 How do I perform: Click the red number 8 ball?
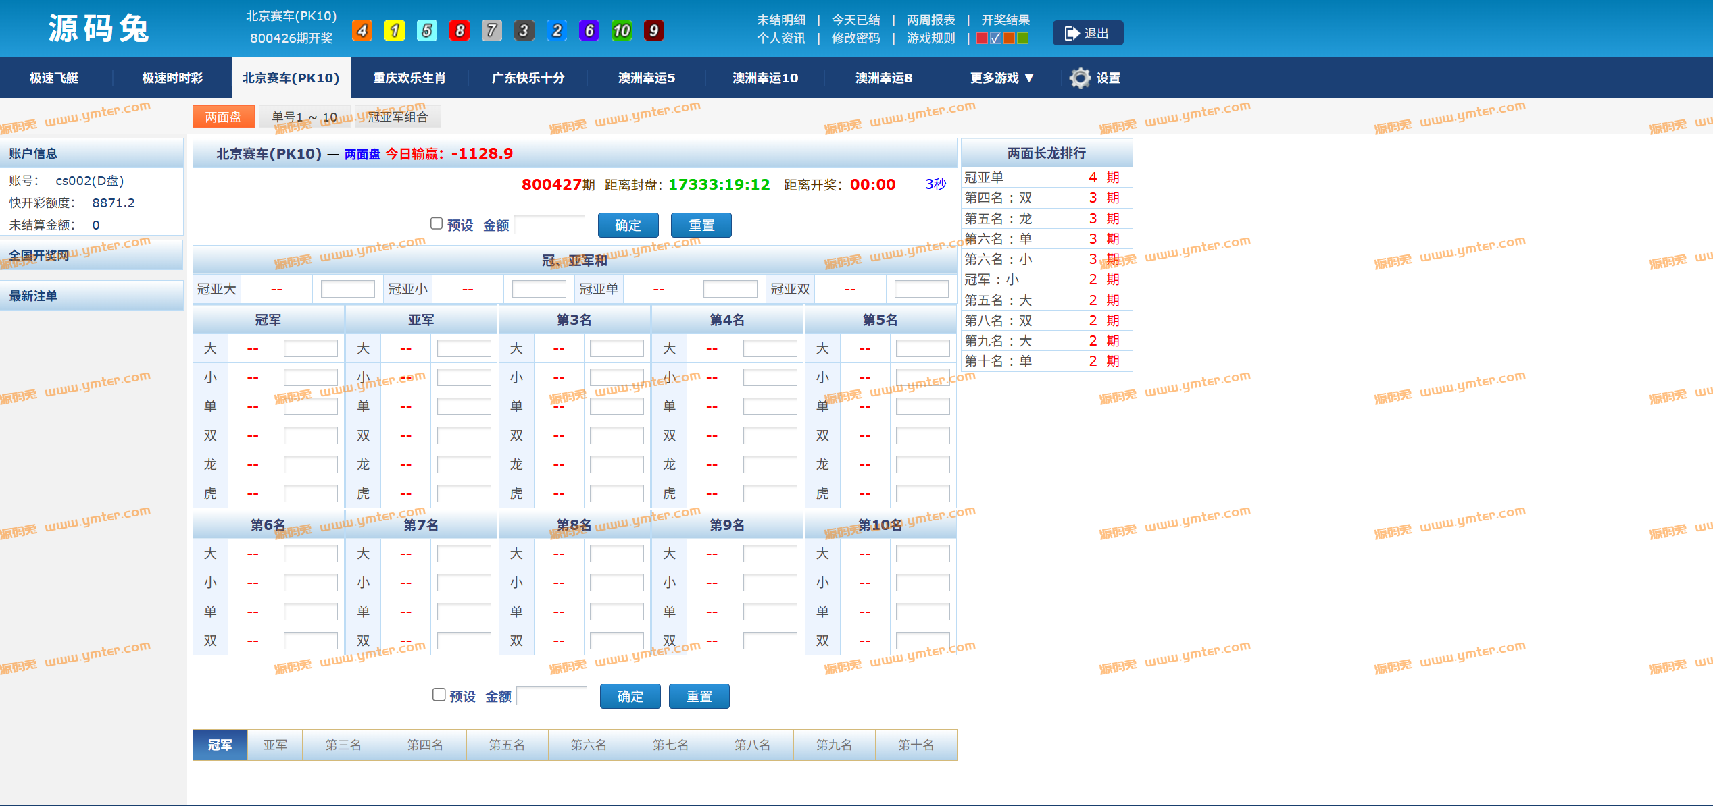pos(460,30)
